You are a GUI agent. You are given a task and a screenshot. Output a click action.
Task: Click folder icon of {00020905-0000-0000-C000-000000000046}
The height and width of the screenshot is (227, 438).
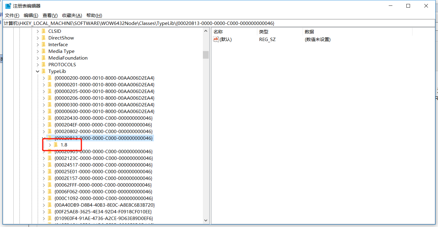[50, 151]
